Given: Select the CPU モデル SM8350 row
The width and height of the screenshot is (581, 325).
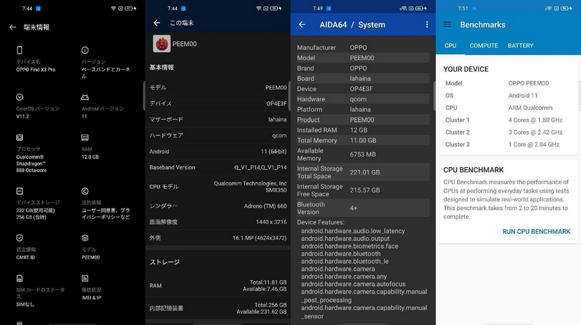Looking at the screenshot, I should tap(218, 187).
